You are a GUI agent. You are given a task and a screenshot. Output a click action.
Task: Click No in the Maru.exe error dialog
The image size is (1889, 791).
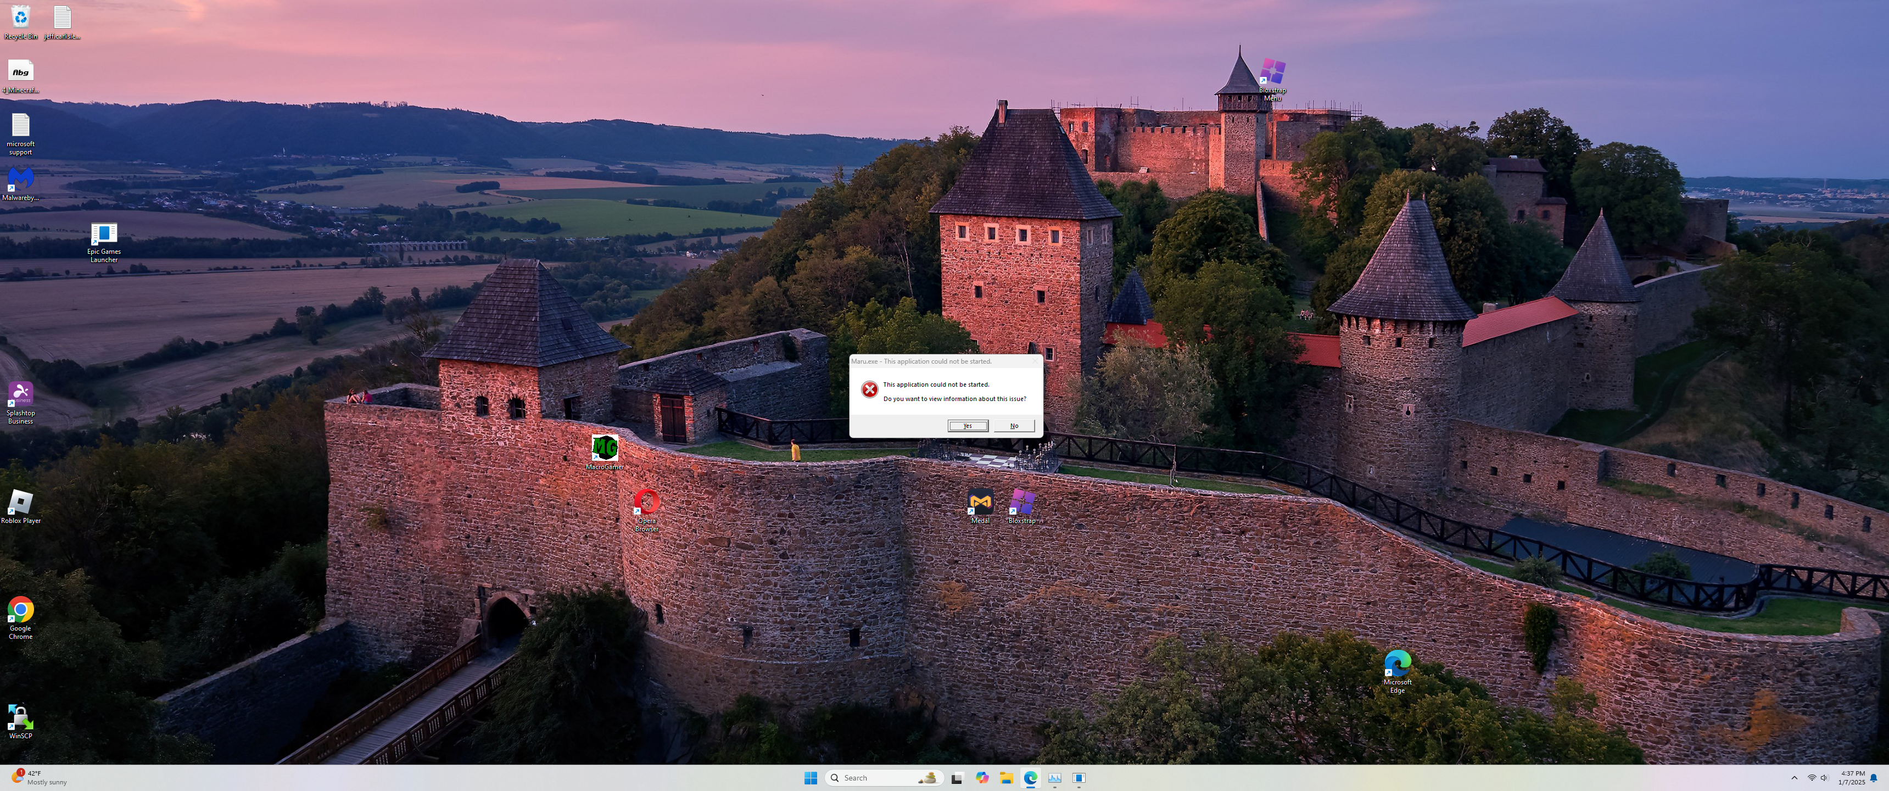click(x=1014, y=426)
